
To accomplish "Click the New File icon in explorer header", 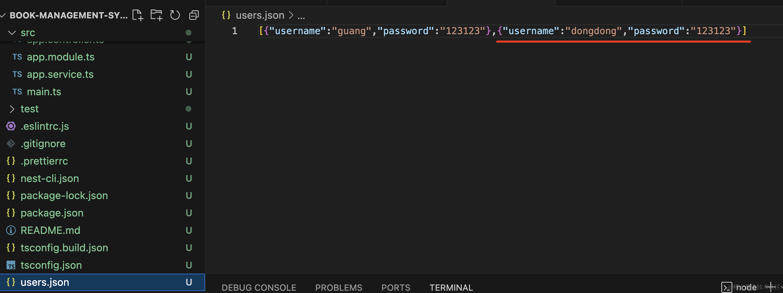I will click(x=138, y=15).
